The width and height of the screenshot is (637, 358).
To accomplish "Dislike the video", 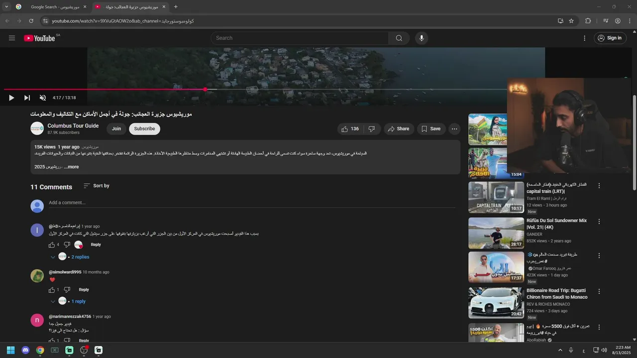I will coord(372,129).
